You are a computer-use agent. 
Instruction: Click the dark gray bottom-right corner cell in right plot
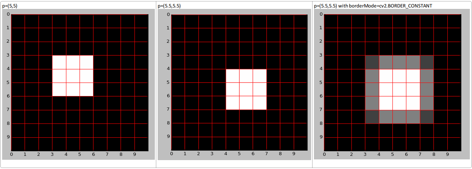click(x=427, y=117)
